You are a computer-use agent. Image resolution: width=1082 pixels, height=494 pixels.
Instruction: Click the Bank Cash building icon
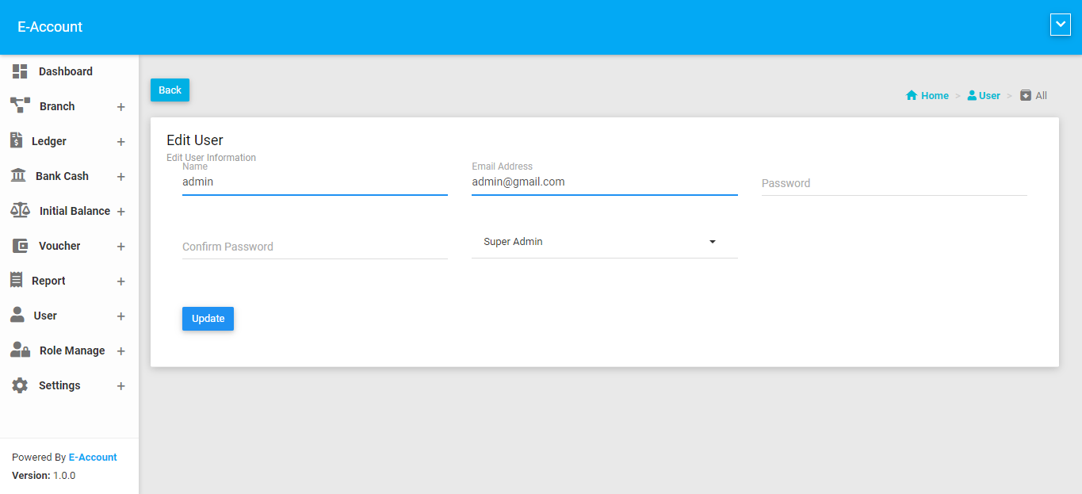pyautogui.click(x=17, y=175)
